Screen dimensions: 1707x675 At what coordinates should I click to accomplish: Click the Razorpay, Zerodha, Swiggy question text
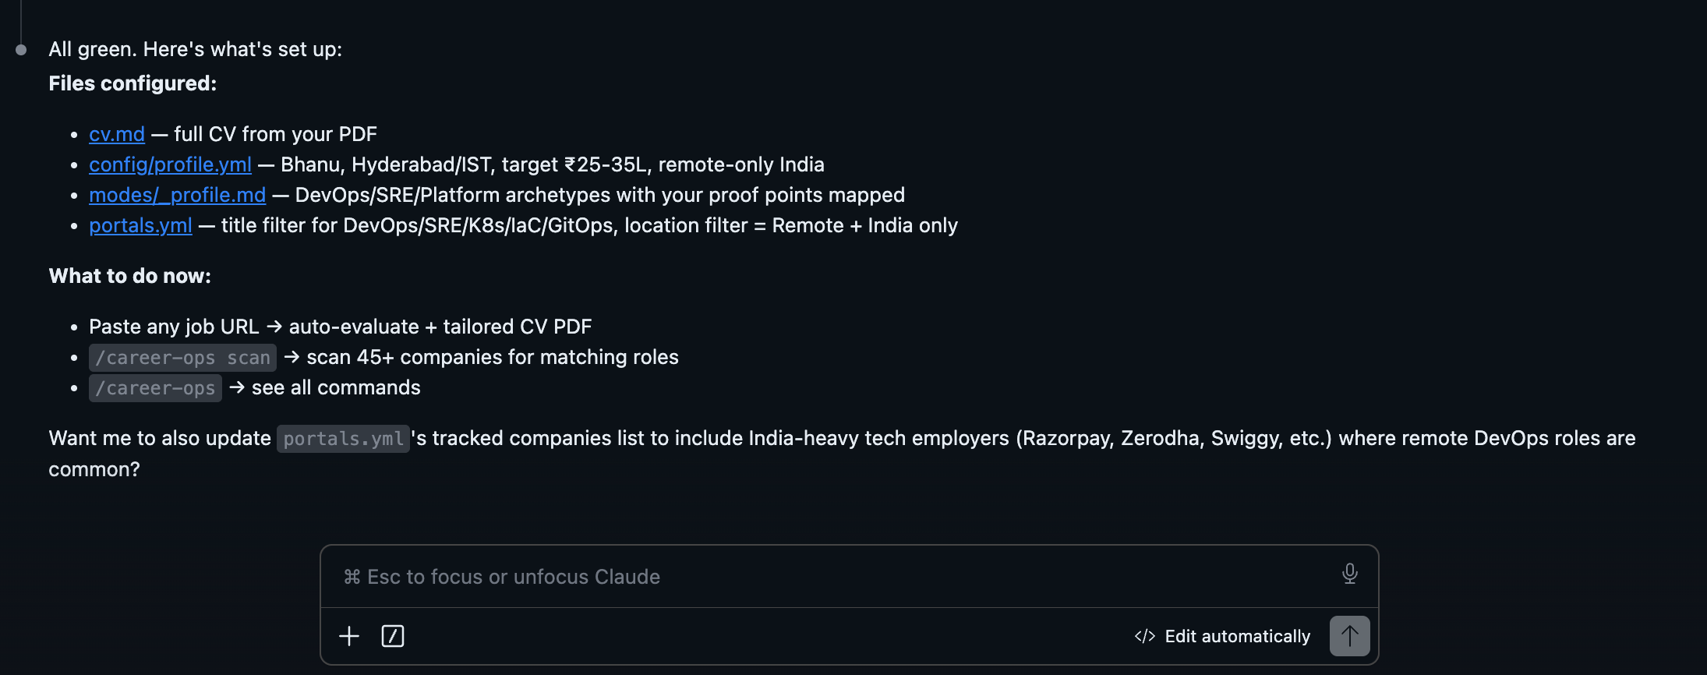842,454
